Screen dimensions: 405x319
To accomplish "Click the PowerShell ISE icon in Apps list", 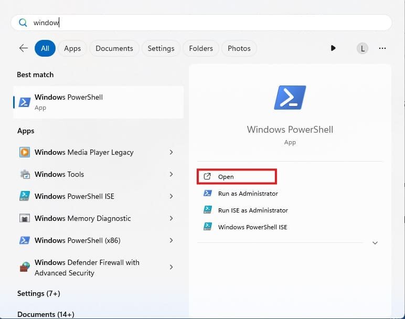I will coord(25,196).
